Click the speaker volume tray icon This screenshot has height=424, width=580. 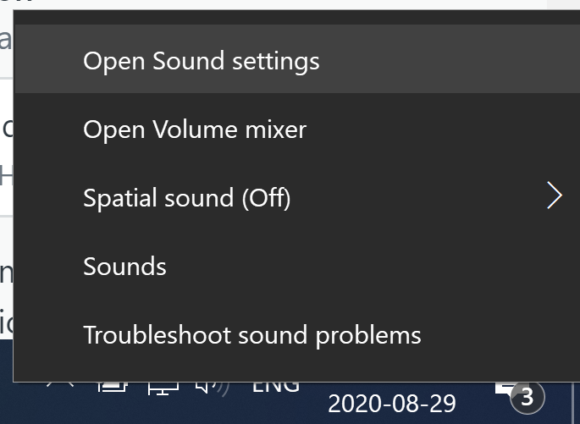pyautogui.click(x=212, y=388)
